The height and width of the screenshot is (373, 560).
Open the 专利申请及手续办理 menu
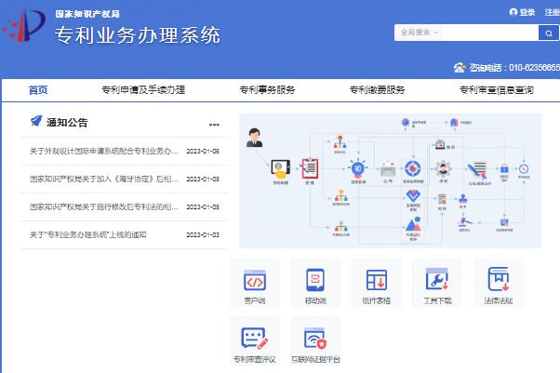click(x=143, y=89)
